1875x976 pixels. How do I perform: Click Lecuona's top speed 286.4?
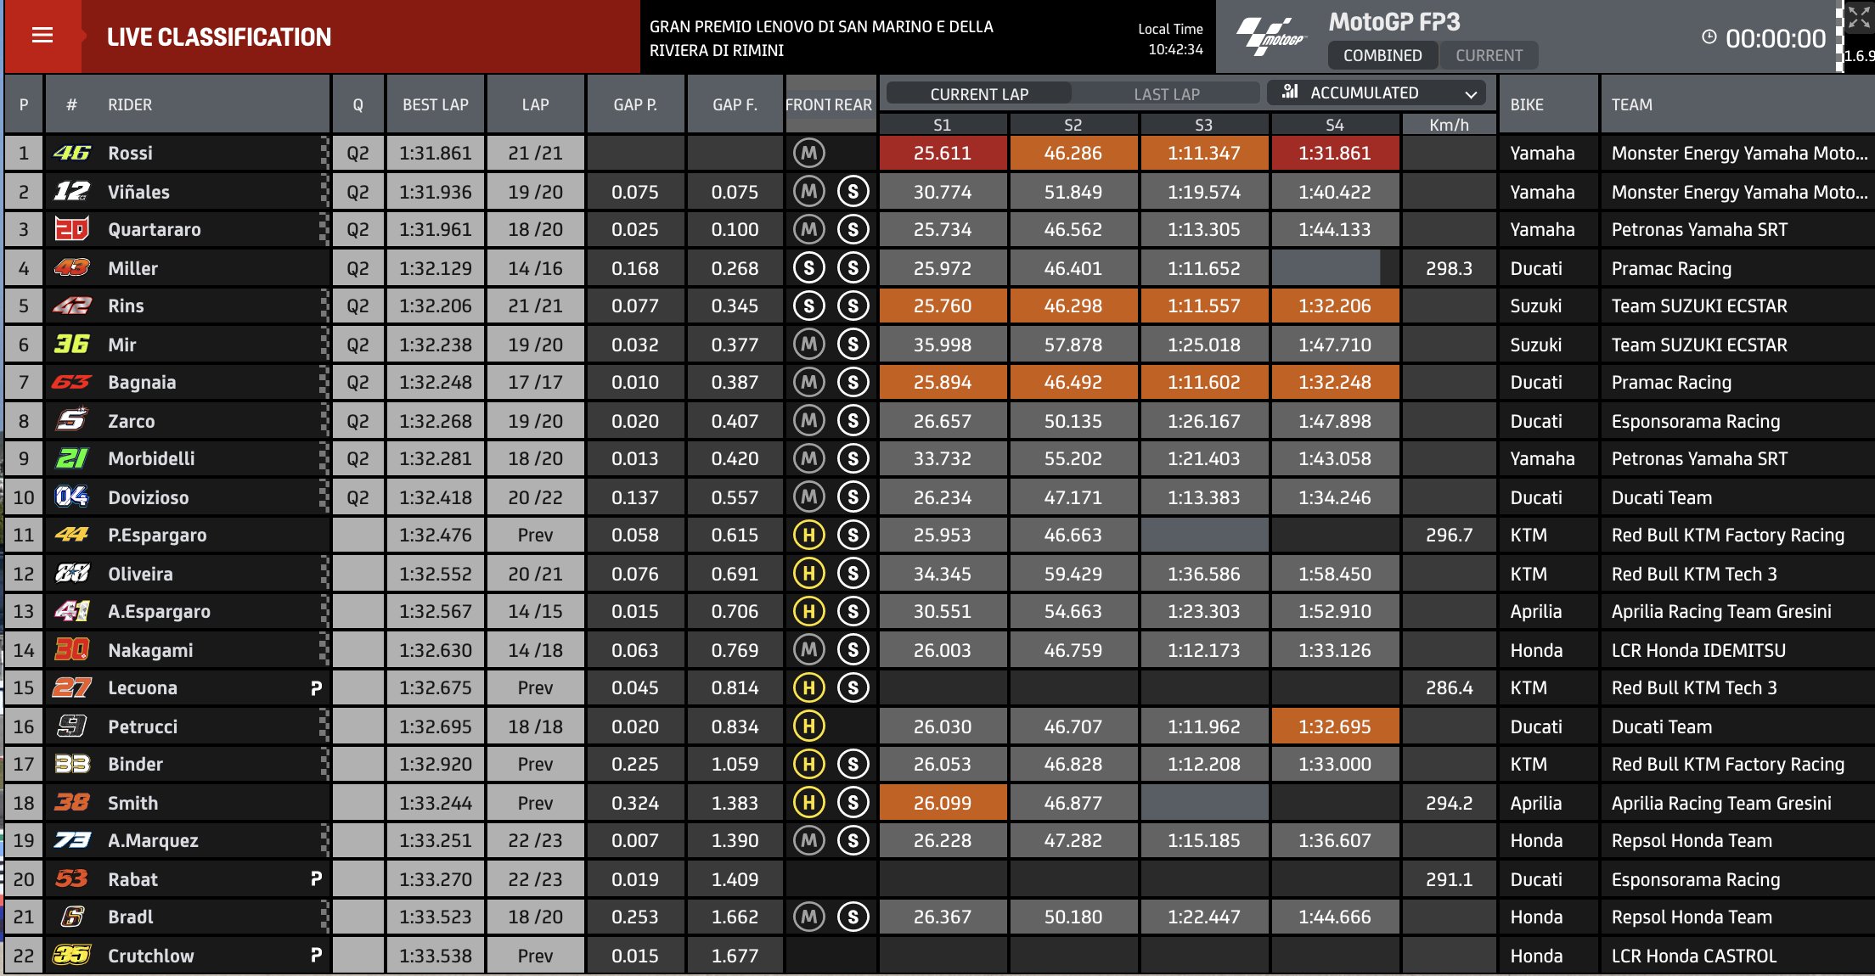click(1449, 687)
